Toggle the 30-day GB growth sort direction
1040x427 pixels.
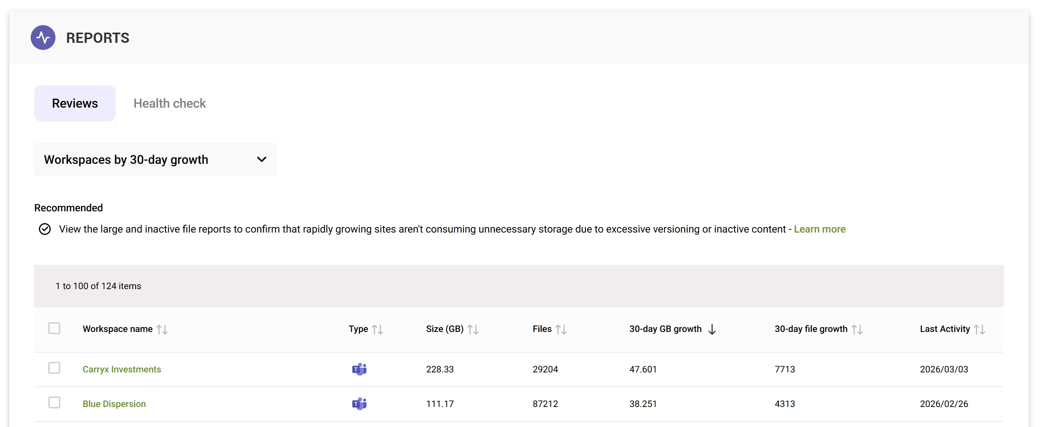click(712, 329)
